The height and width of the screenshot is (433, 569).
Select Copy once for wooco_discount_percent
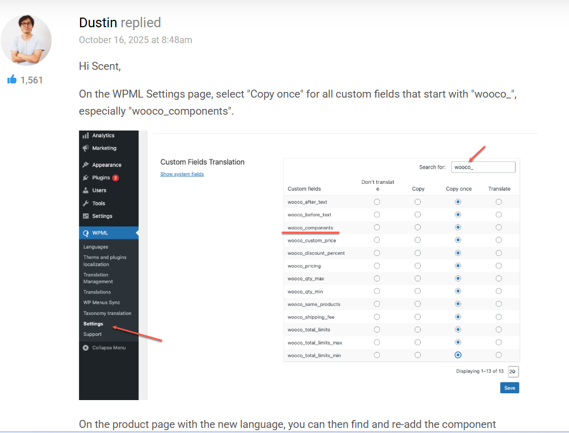coord(458,253)
